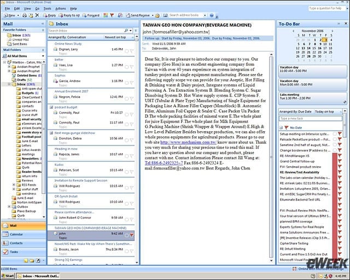Viewport: 350px width, 280px height.
Task: Toggle category box on Negron, Felicia message
Action: pyautogui.click(x=126, y=98)
